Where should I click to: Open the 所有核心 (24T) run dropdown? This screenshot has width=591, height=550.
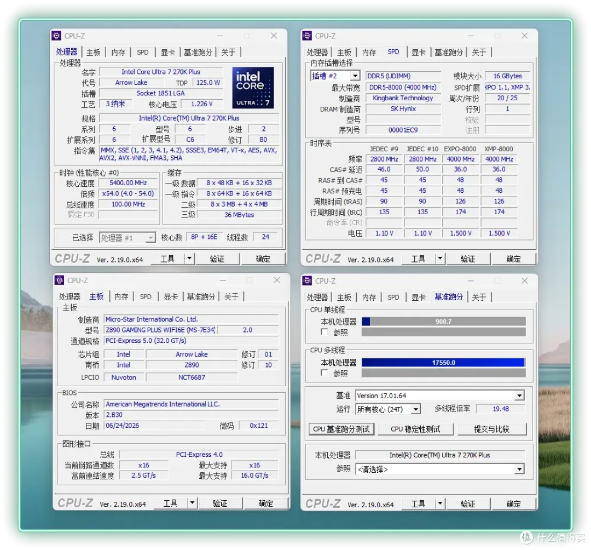point(415,409)
